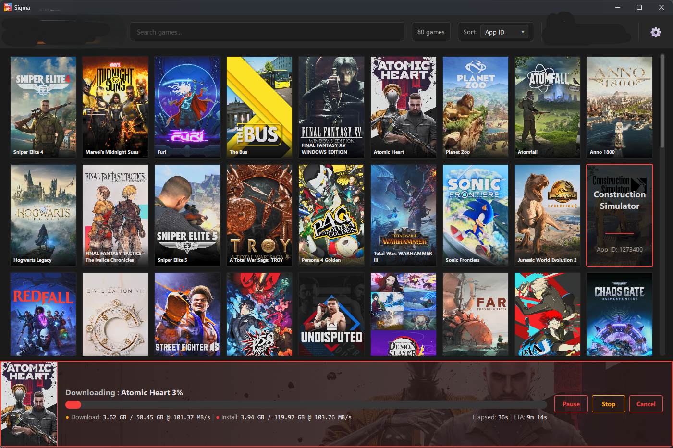The height and width of the screenshot is (448, 673).
Task: Open the Hogwarts Legacy game card
Action: coord(43,215)
